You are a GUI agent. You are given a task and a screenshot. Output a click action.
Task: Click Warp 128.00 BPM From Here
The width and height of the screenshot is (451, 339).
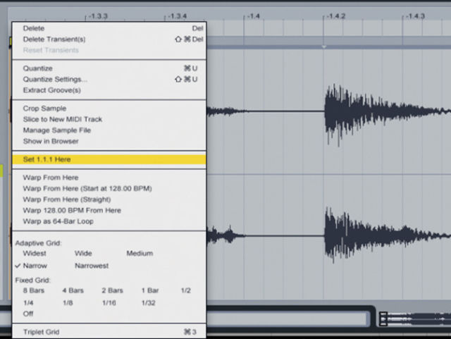(x=109, y=210)
